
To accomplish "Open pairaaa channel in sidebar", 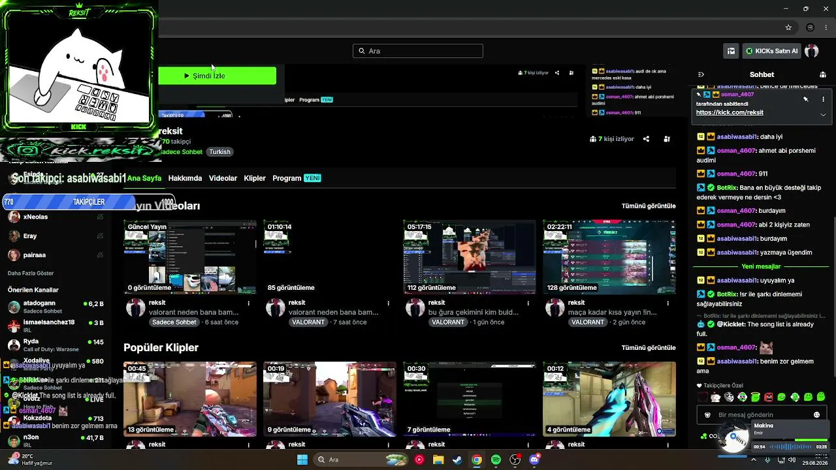I will (x=56, y=255).
